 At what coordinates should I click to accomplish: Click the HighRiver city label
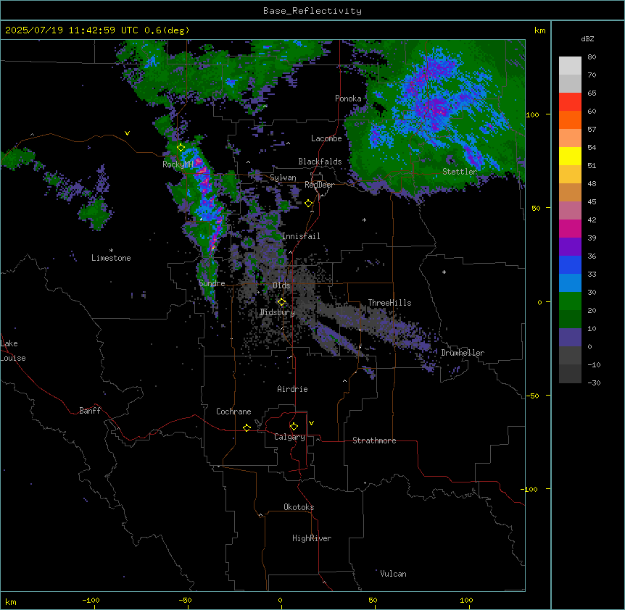[312, 538]
